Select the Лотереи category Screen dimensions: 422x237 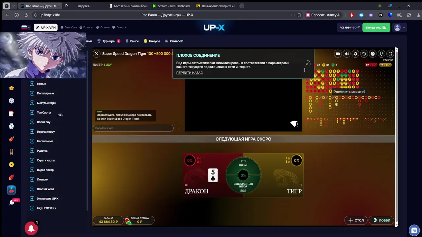[x=43, y=179]
